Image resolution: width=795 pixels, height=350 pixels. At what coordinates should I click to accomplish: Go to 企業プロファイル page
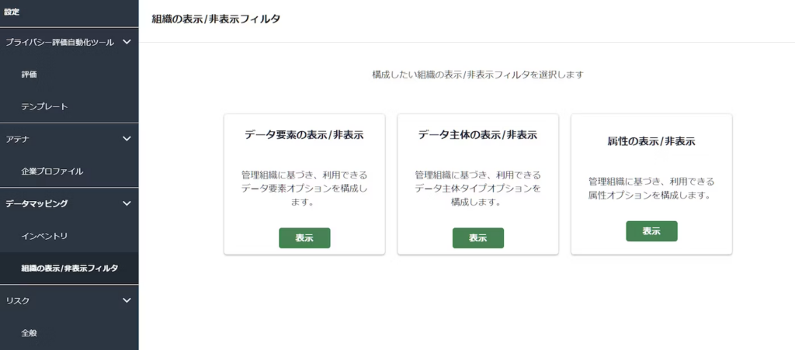coord(52,171)
